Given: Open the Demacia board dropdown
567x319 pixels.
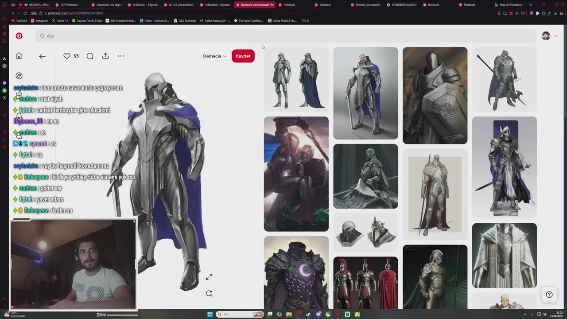Looking at the screenshot, I should click(215, 56).
